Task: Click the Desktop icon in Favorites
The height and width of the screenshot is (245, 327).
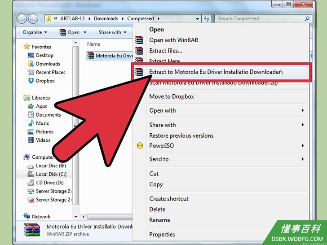Action: (x=31, y=55)
